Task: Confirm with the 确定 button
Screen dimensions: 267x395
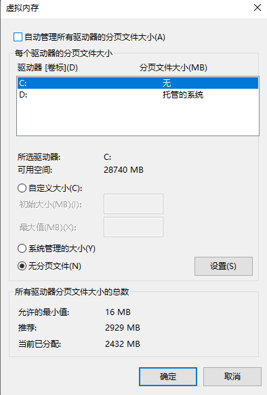Action: [168, 377]
